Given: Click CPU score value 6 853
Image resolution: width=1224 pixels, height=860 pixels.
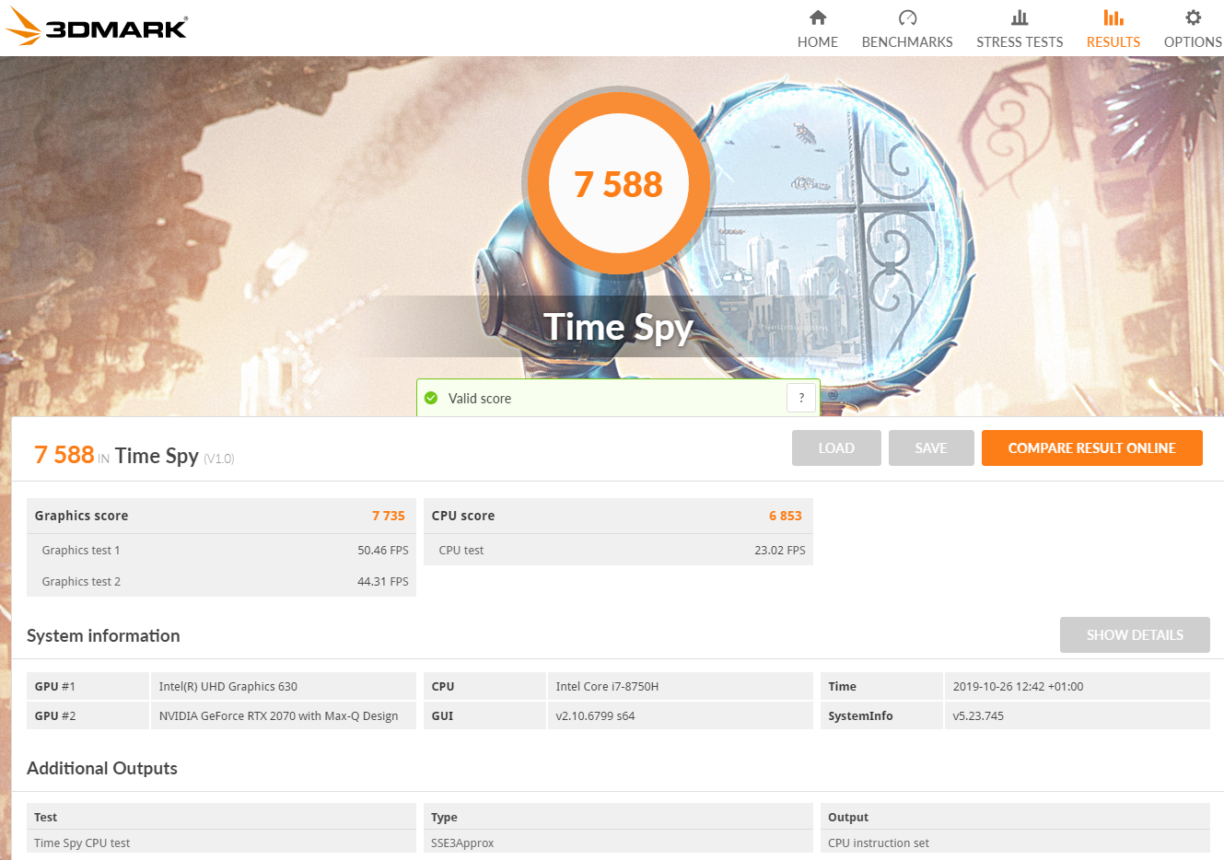Looking at the screenshot, I should pos(786,516).
